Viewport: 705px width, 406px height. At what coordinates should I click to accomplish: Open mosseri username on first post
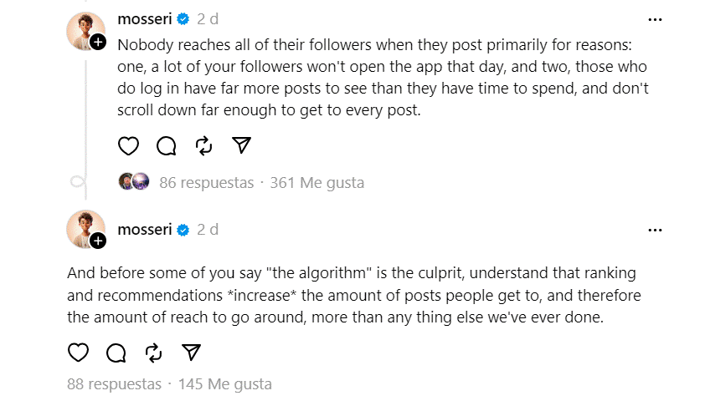coord(145,19)
